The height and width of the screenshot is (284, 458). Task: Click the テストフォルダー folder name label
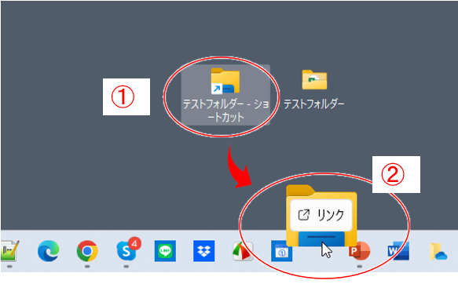click(x=314, y=104)
